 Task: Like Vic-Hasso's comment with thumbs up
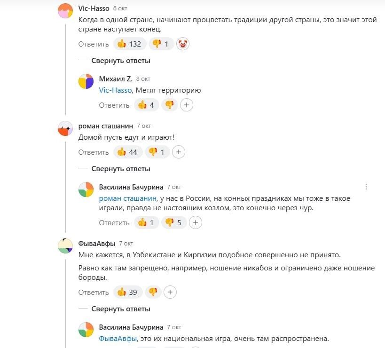(129, 44)
